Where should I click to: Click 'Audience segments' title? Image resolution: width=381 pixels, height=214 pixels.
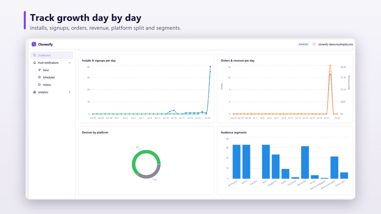(233, 132)
